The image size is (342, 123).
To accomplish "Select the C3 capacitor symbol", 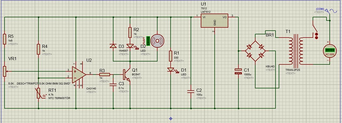I will (x=113, y=85).
